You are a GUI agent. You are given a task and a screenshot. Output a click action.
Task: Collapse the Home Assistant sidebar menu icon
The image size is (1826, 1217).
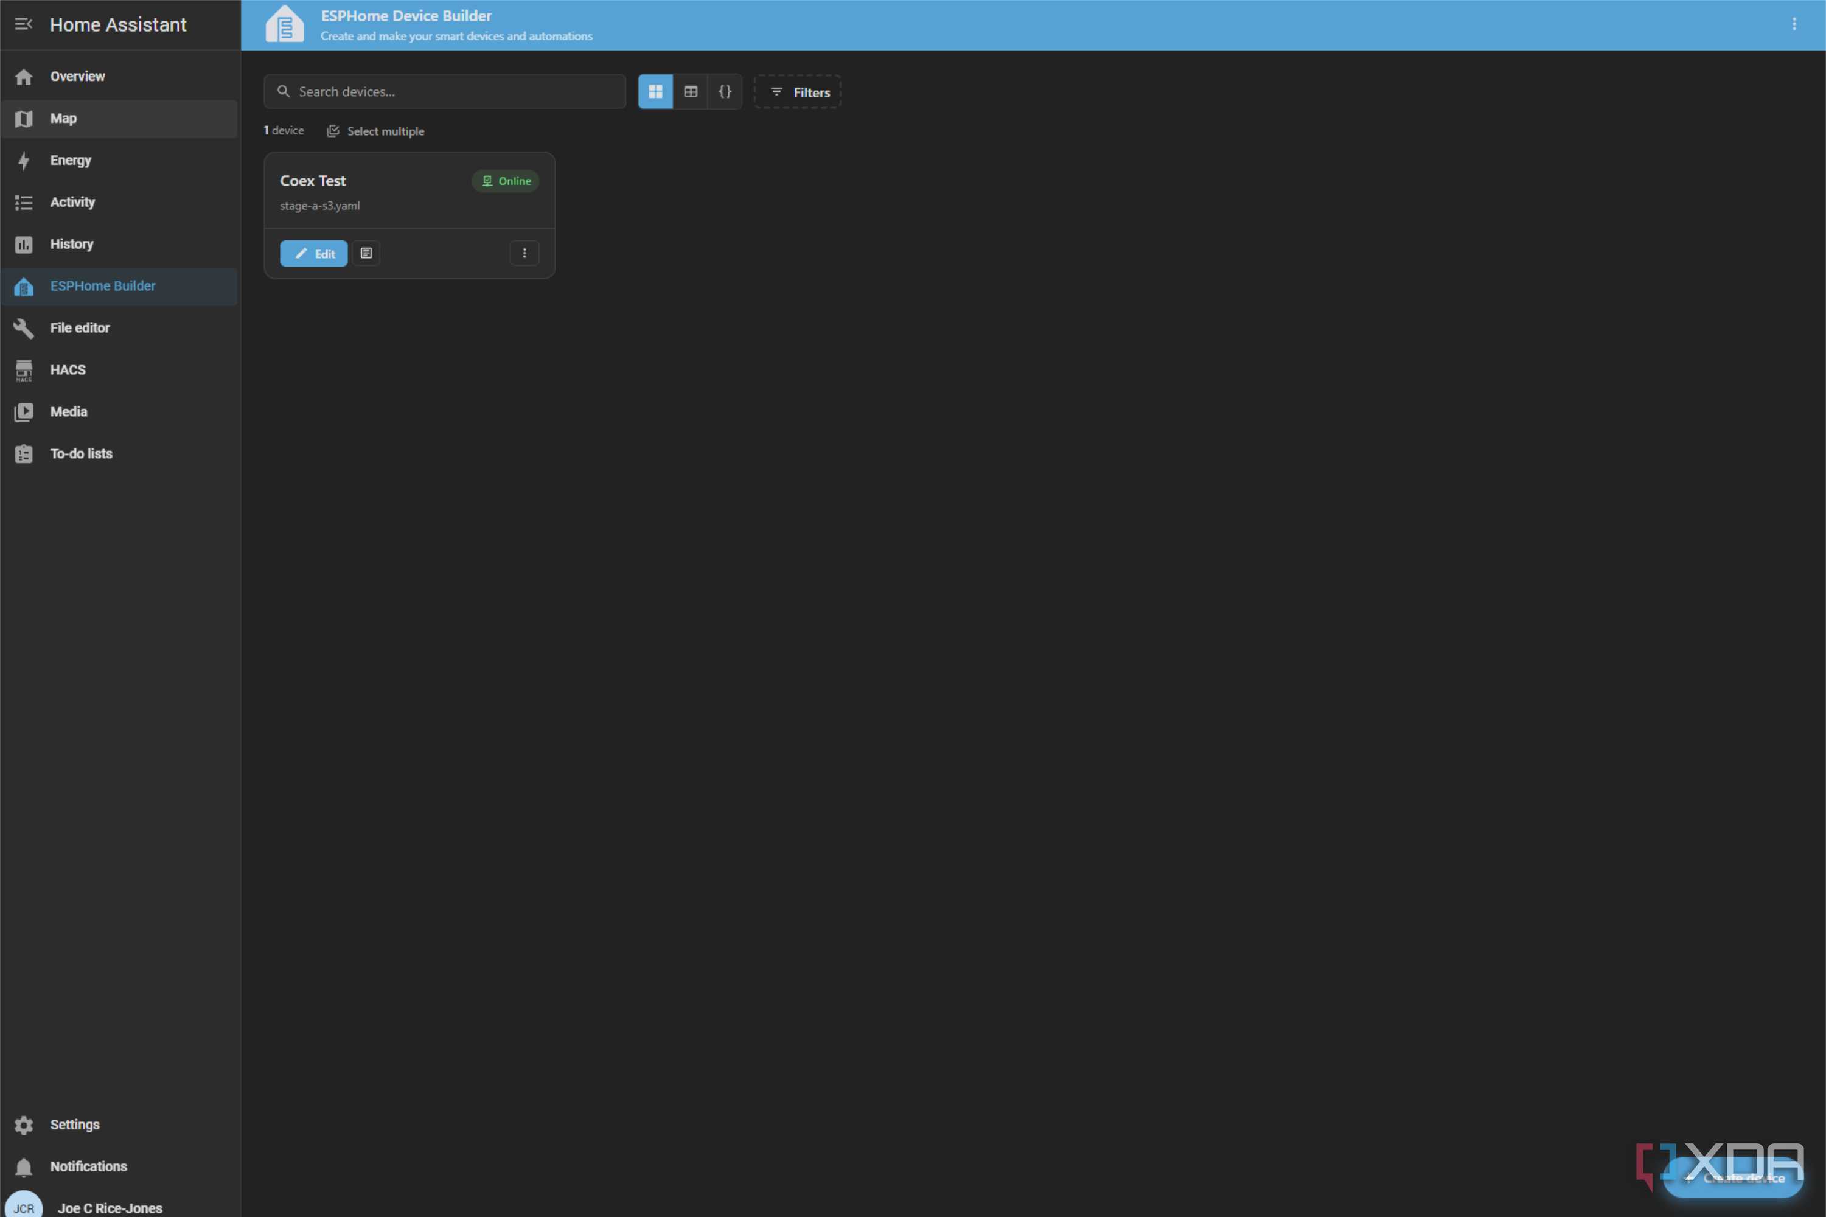[x=23, y=24]
